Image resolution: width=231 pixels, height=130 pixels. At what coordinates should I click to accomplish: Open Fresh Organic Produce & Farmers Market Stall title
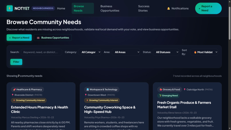tap(184, 105)
